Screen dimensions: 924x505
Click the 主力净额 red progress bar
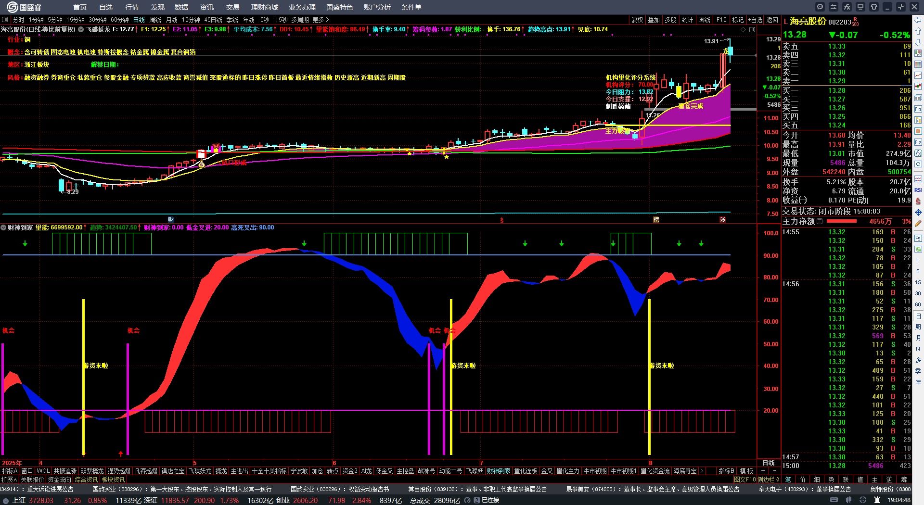841,221
